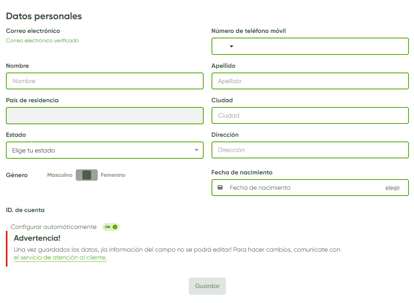The width and height of the screenshot is (414, 303).
Task: Toggle the Género switch between Masculino and Femenino
Action: click(87, 175)
